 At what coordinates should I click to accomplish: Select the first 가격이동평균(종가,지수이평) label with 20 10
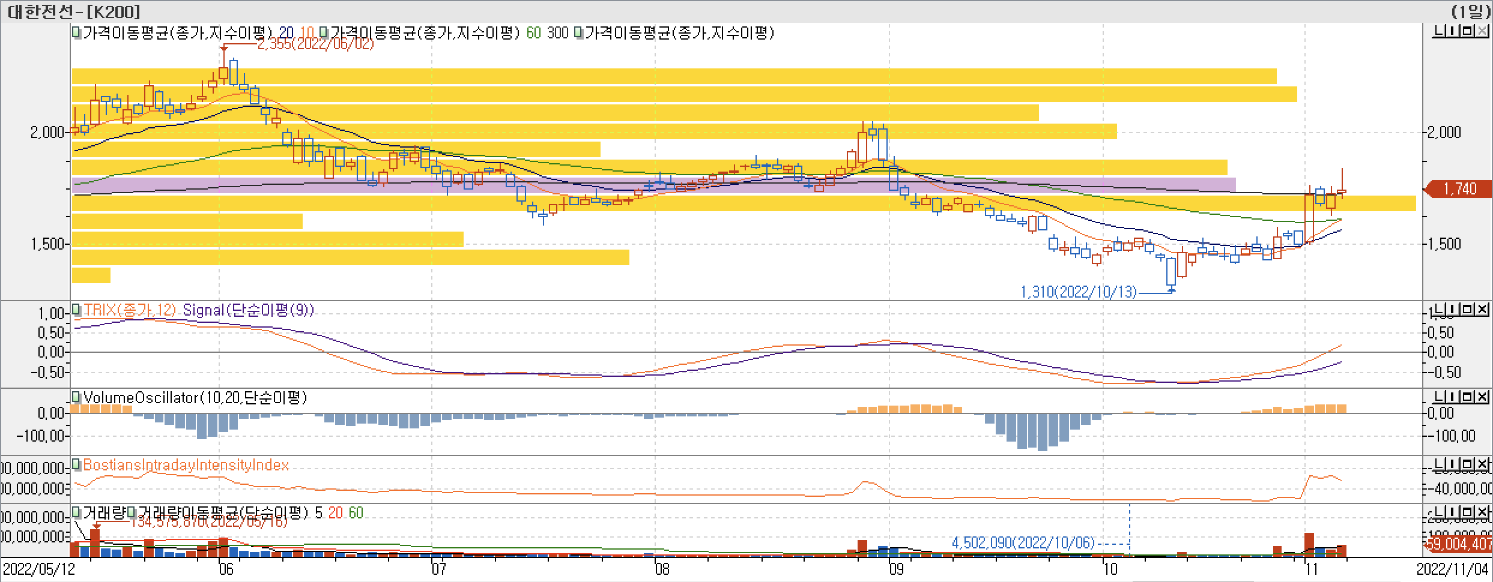coord(177,33)
